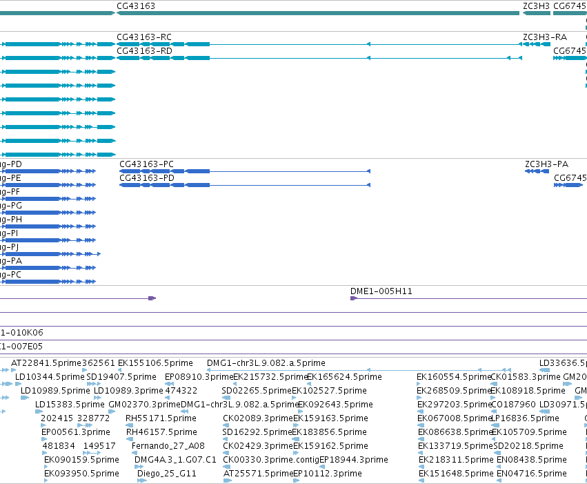Click the RH46157.5prime EST label
This screenshot has height=484, width=587.
pyautogui.click(x=161, y=432)
